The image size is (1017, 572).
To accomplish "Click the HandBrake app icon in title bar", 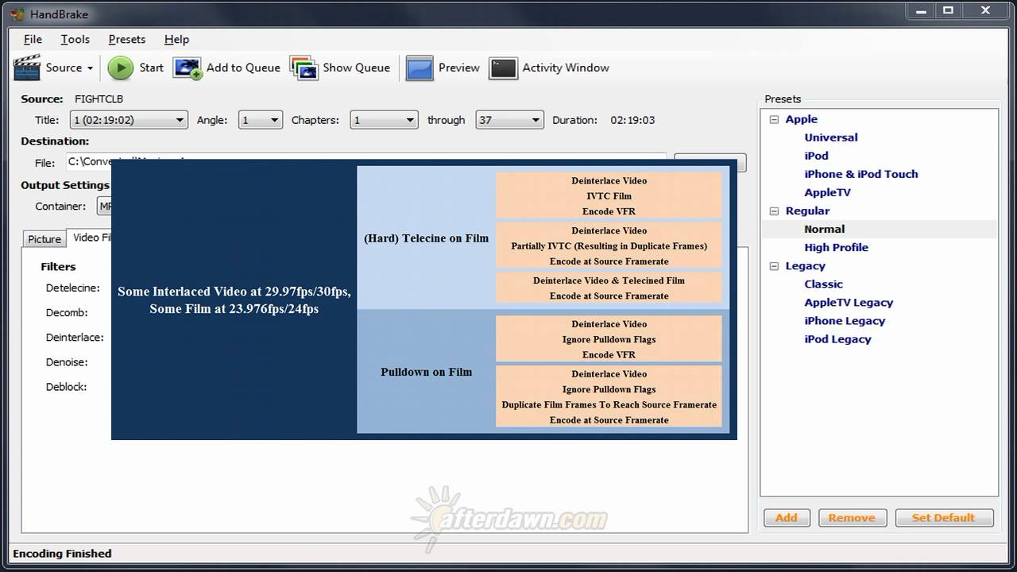I will 17,13.
